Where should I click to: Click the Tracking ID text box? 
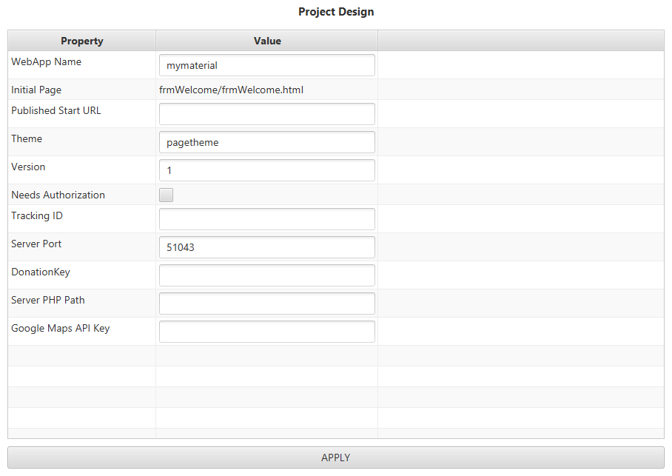(x=266, y=219)
